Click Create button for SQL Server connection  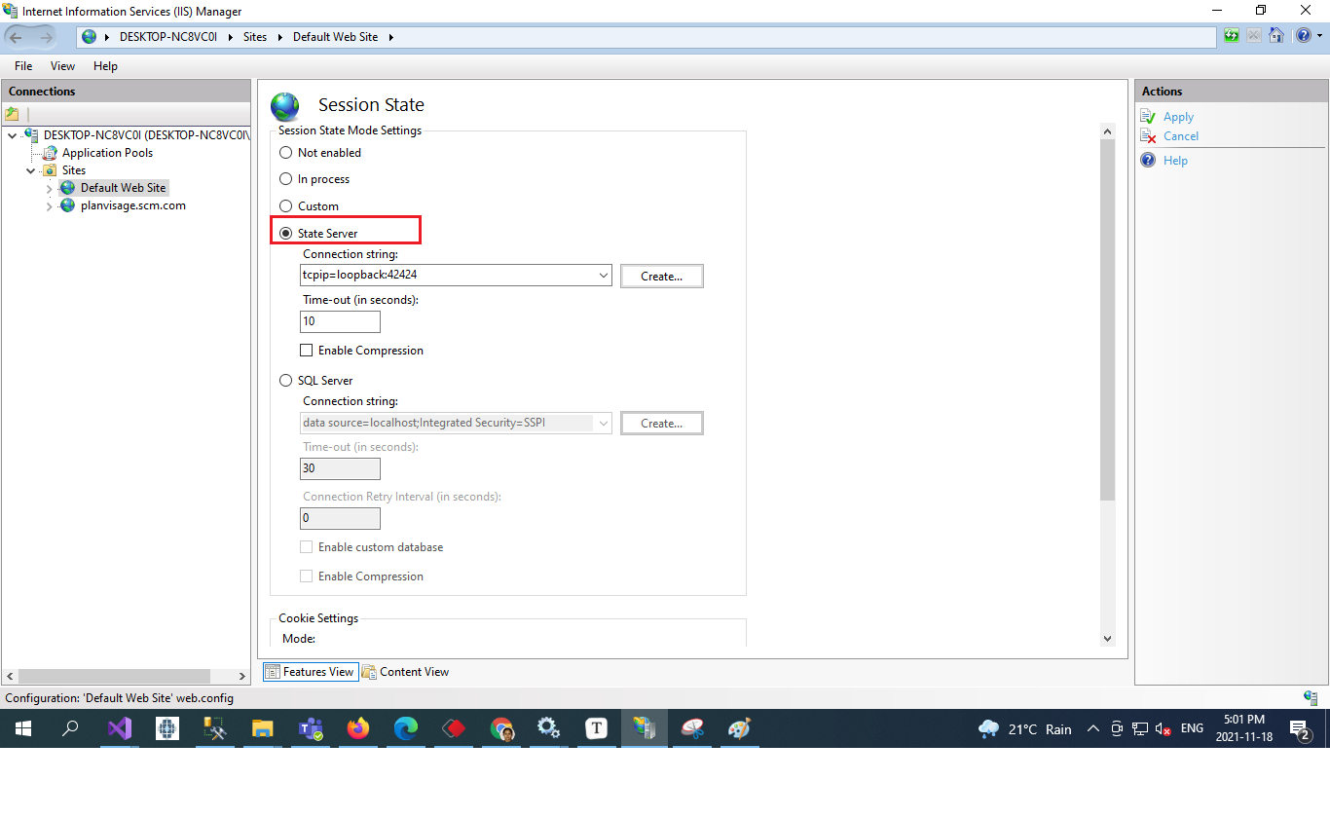pos(662,424)
